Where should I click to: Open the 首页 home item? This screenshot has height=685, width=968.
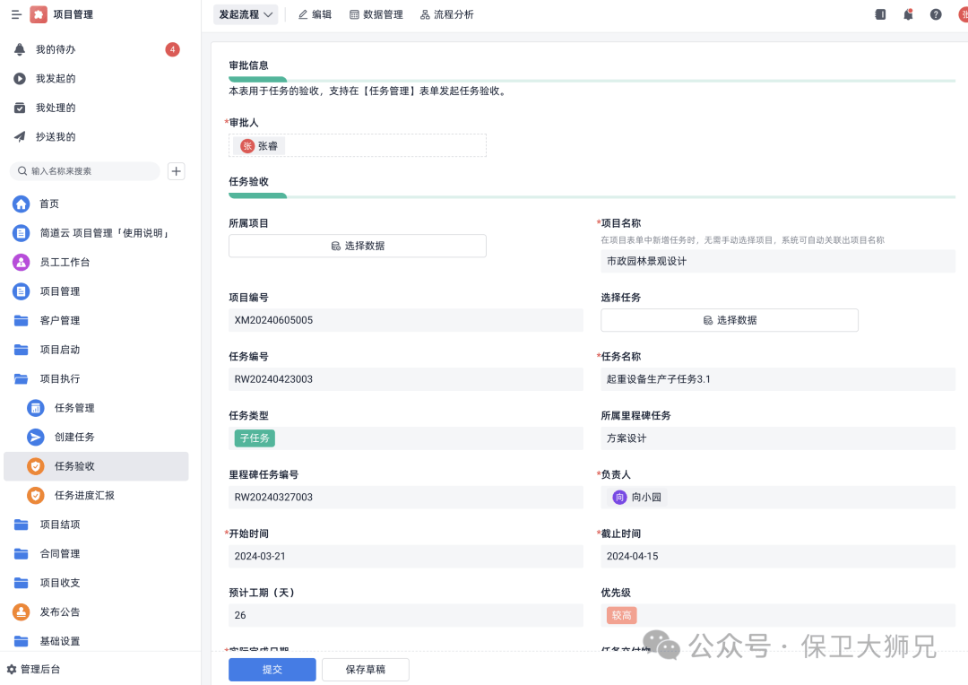coord(49,204)
